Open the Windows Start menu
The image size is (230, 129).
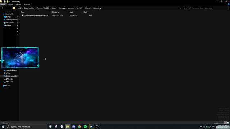click(x=3, y=126)
